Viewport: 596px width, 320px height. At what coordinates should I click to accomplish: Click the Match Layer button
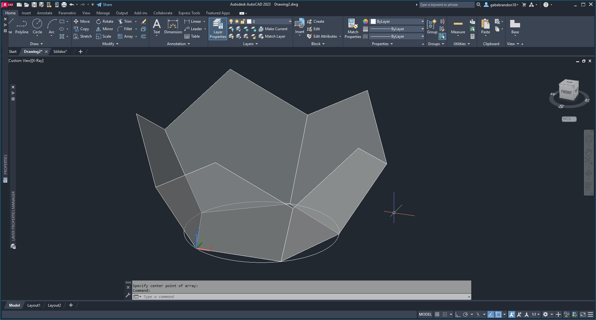coord(272,36)
